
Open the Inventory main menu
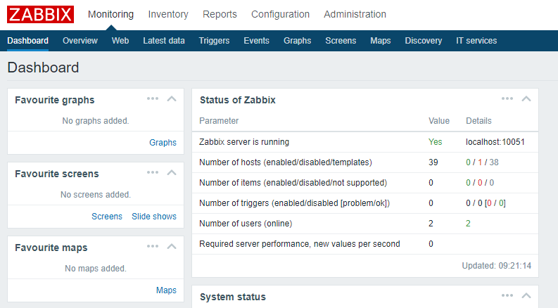tap(168, 14)
